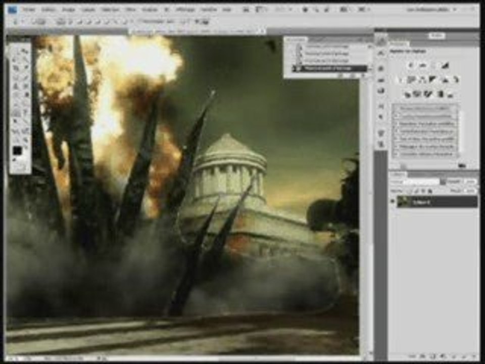
Task: Expand the Correction sélective presets
Action: point(396,154)
